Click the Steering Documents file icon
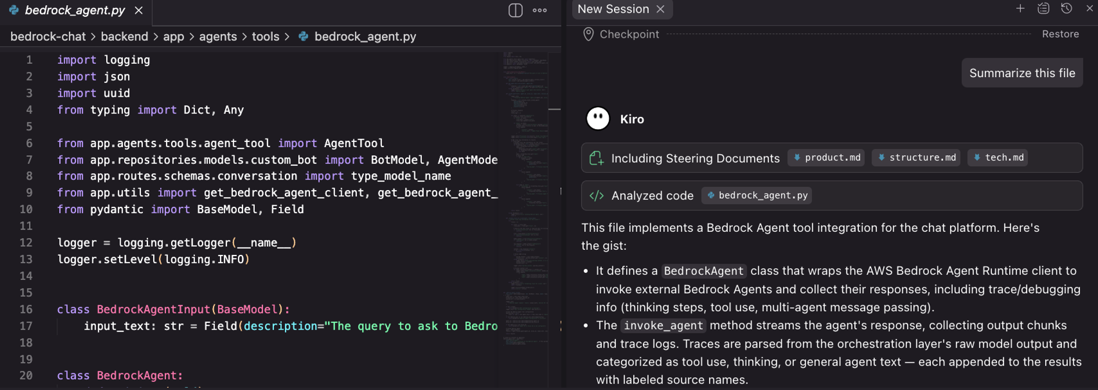 597,158
